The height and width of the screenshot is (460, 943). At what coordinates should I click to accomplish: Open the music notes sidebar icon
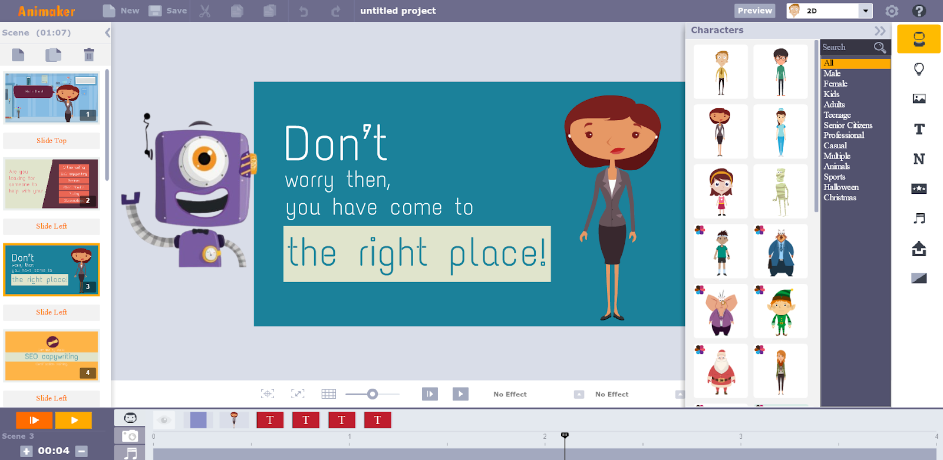tap(918, 219)
